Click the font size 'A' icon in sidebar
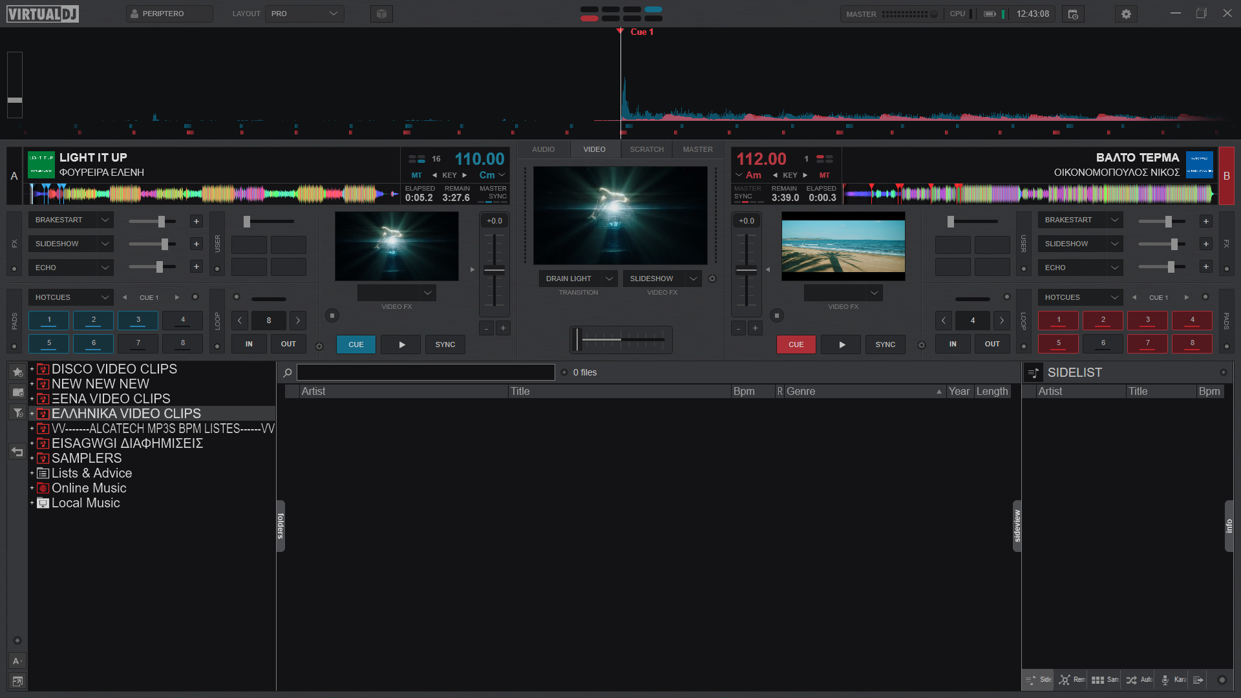 pos(17,661)
